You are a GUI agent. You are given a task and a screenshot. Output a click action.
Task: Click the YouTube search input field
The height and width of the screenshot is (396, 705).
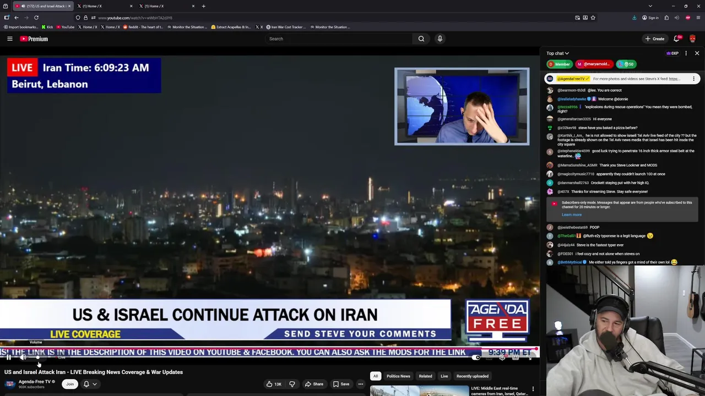tap(339, 38)
